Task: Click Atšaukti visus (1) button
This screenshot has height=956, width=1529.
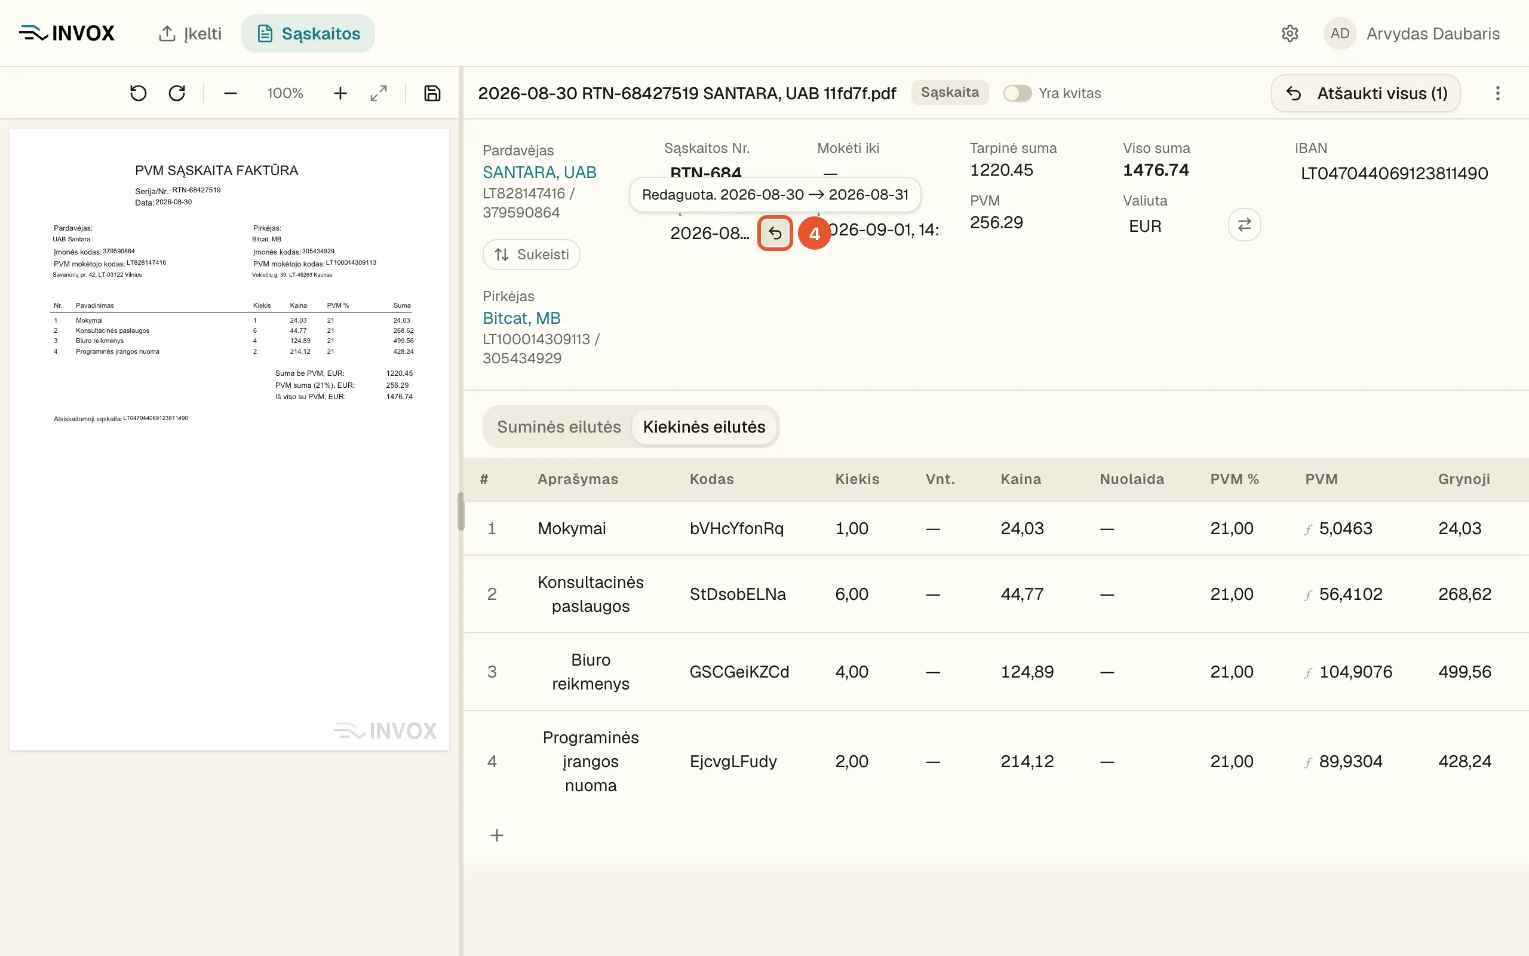Action: 1366,94
